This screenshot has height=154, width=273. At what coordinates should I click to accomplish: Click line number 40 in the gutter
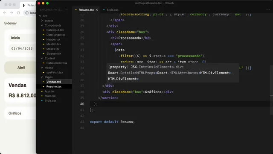click(82, 104)
